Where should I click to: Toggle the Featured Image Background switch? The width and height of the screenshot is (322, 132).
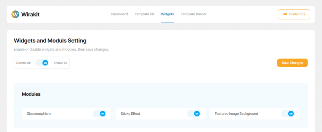[287, 114]
